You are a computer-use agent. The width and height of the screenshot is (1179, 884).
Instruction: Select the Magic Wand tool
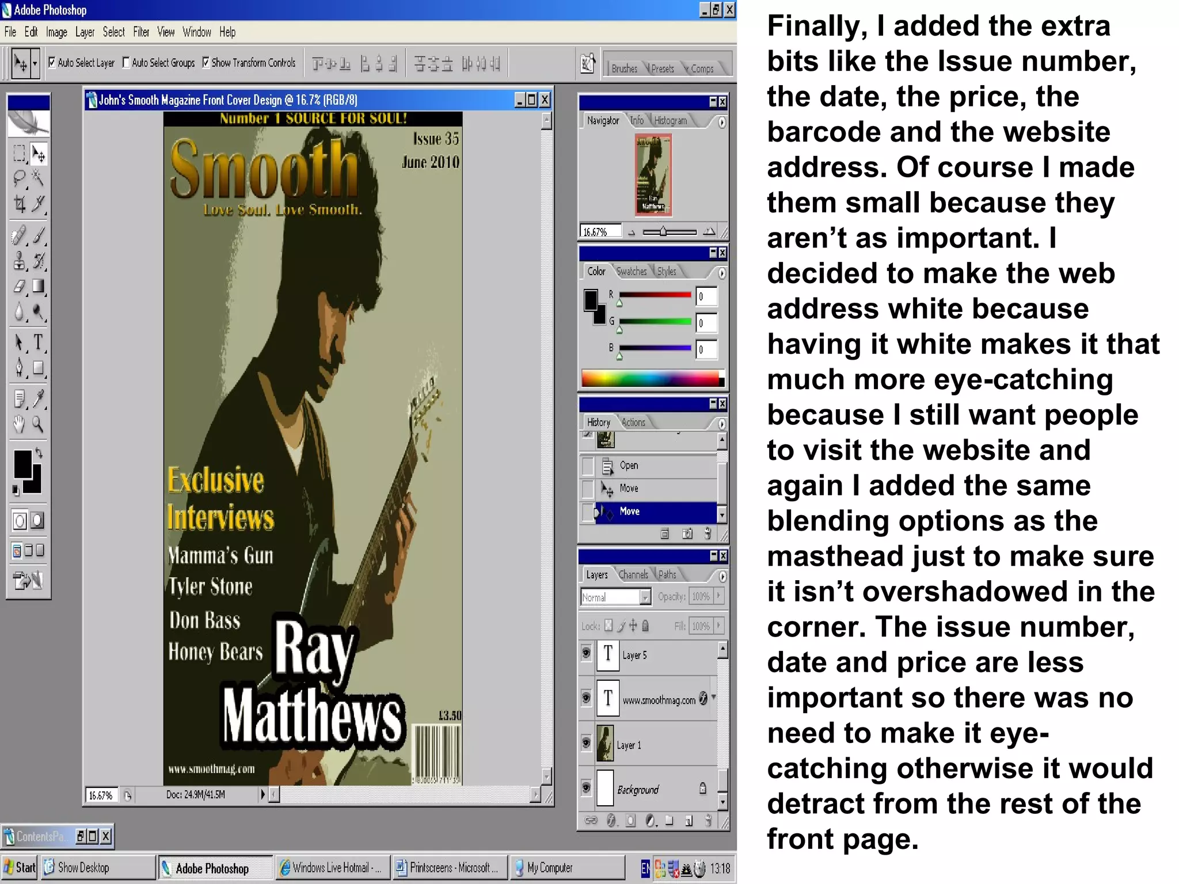click(x=38, y=179)
